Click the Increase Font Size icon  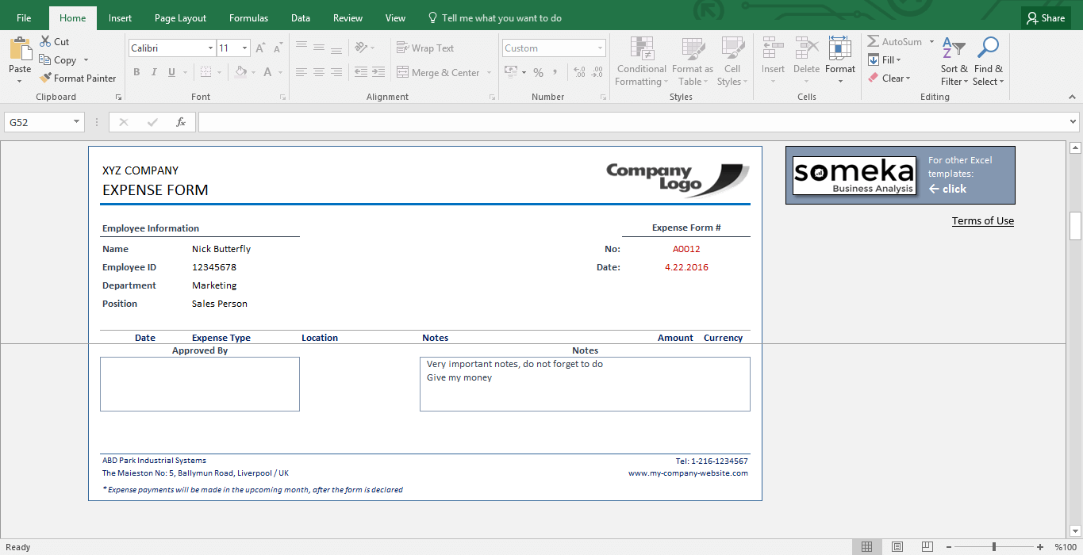262,48
